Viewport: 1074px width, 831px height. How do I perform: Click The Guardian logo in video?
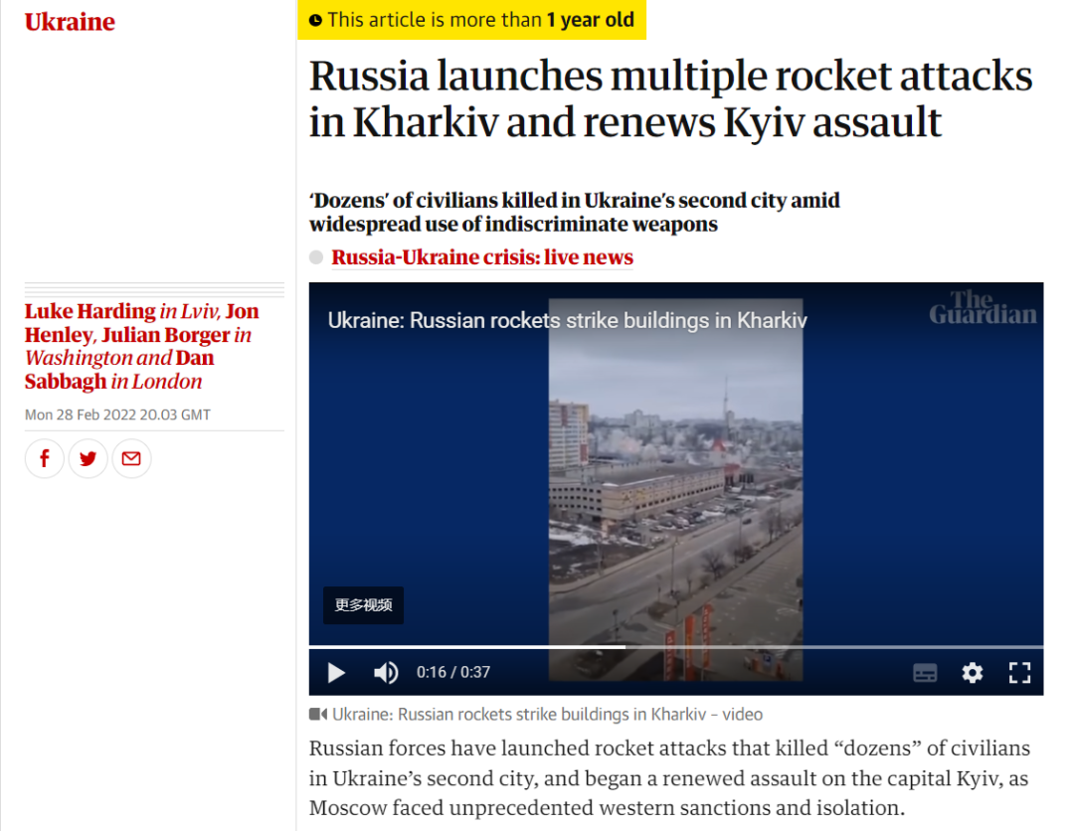pyautogui.click(x=983, y=307)
